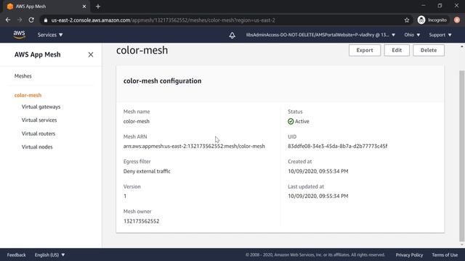Click the Incognito profile icon
Image resolution: width=465 pixels, height=261 pixels.
coord(421,20)
